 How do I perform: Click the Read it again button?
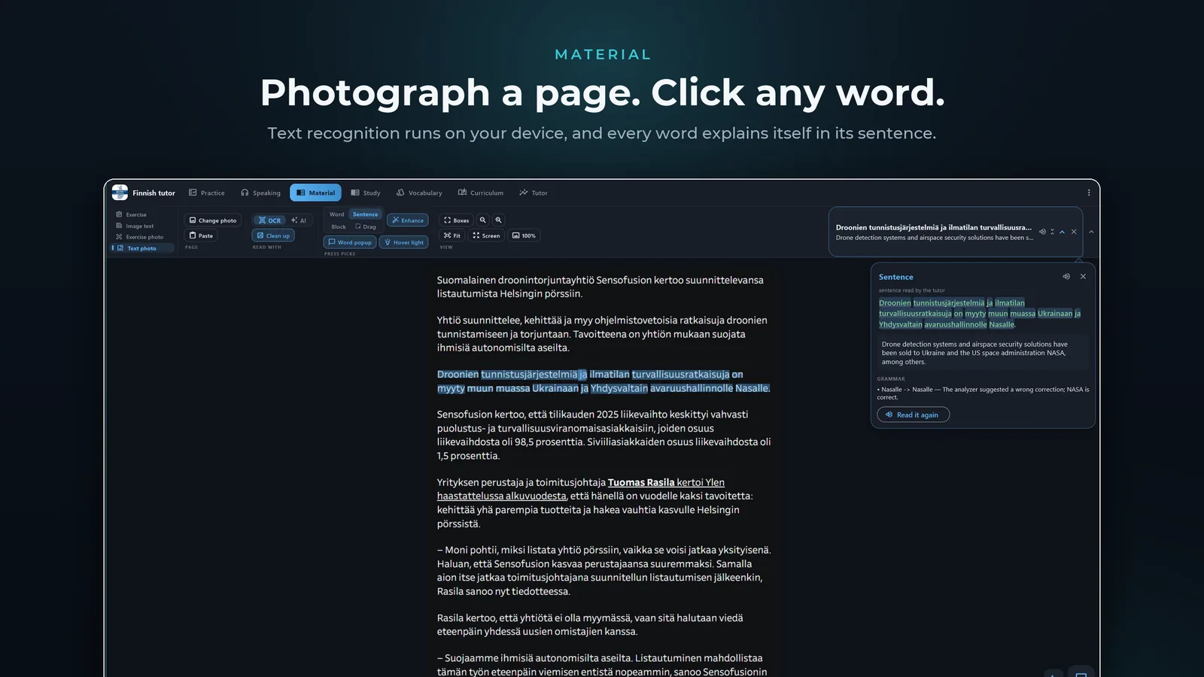pos(913,414)
